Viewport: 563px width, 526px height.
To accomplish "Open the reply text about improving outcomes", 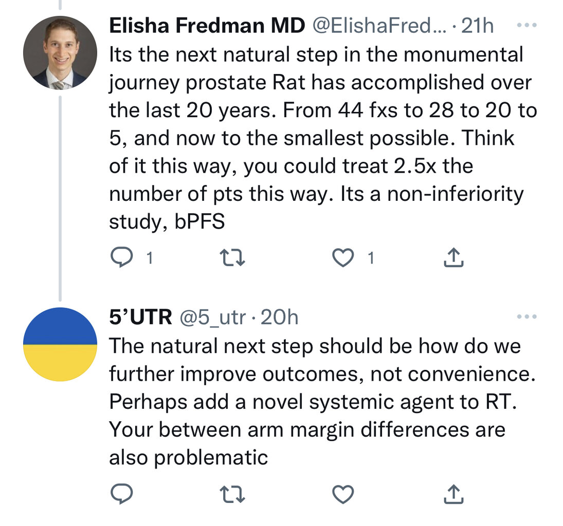I will tap(322, 402).
